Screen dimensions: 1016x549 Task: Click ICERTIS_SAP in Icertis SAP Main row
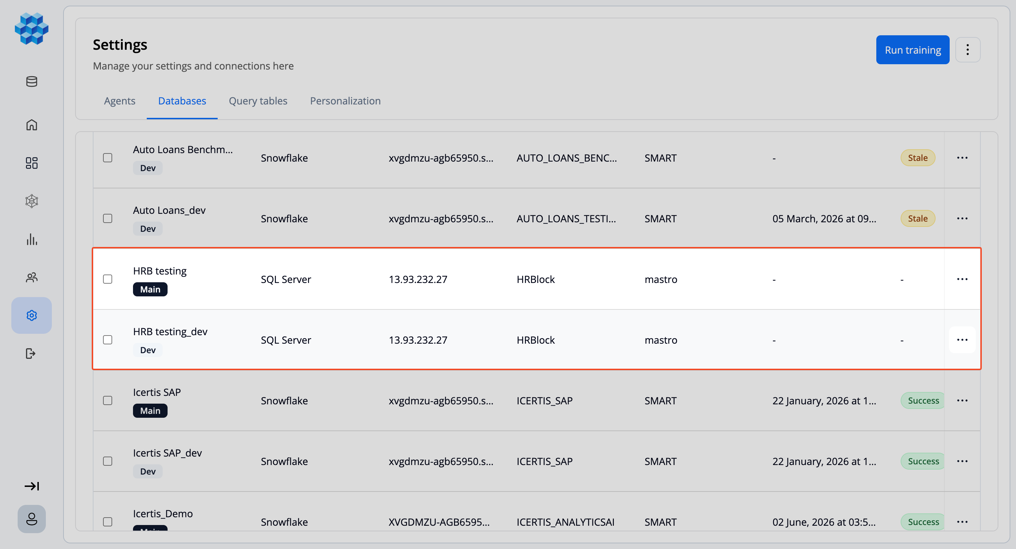(x=545, y=401)
